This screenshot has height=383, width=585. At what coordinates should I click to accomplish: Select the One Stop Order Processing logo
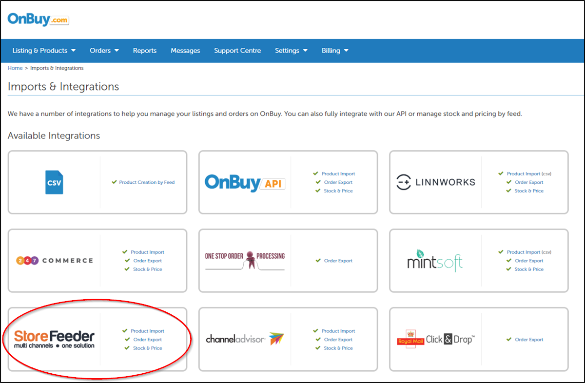245,260
